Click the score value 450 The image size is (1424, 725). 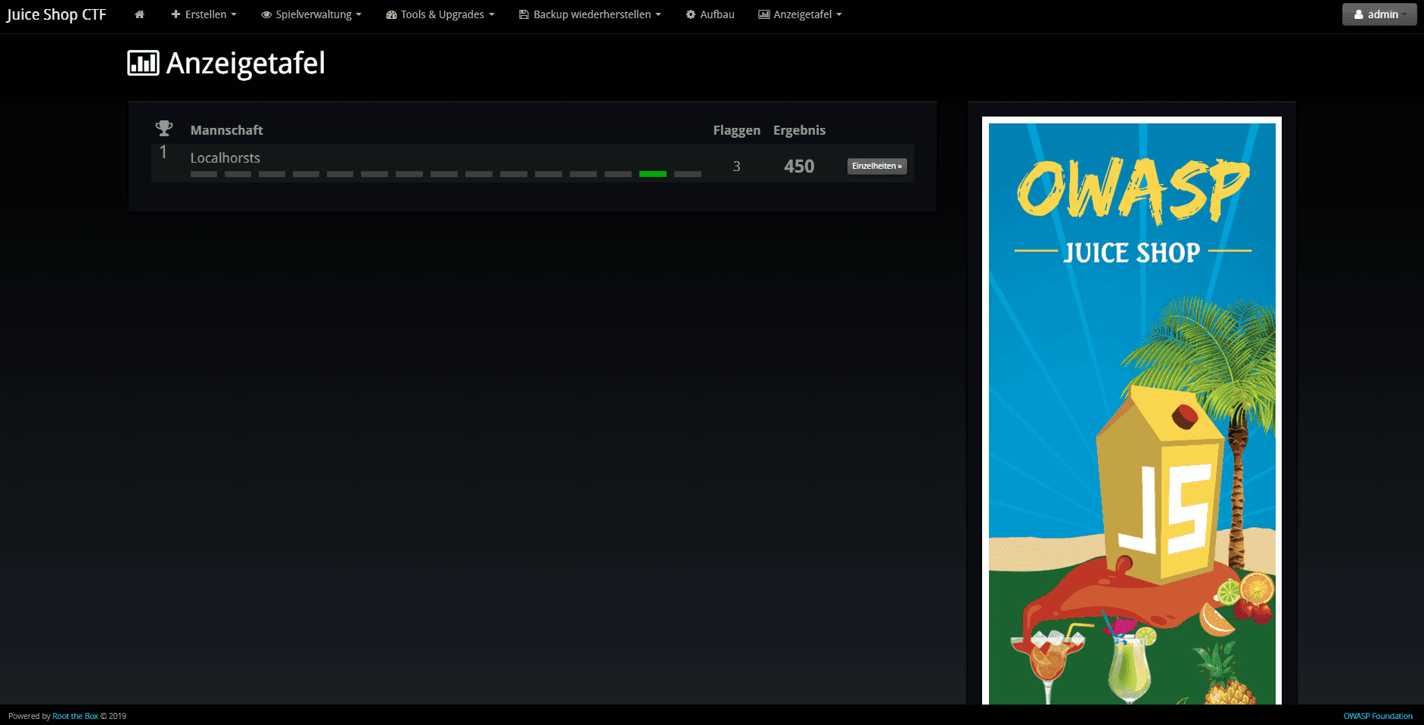click(799, 166)
